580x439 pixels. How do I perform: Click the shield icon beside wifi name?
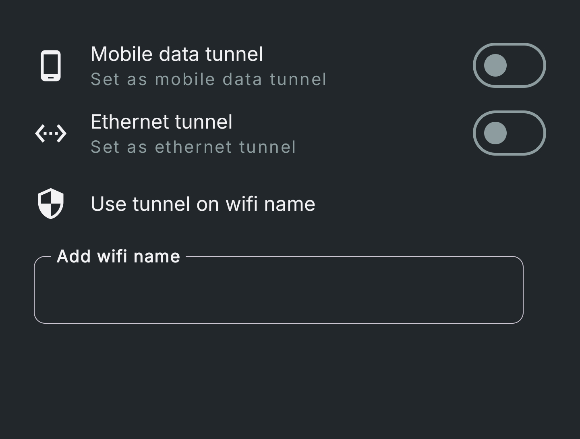click(51, 204)
